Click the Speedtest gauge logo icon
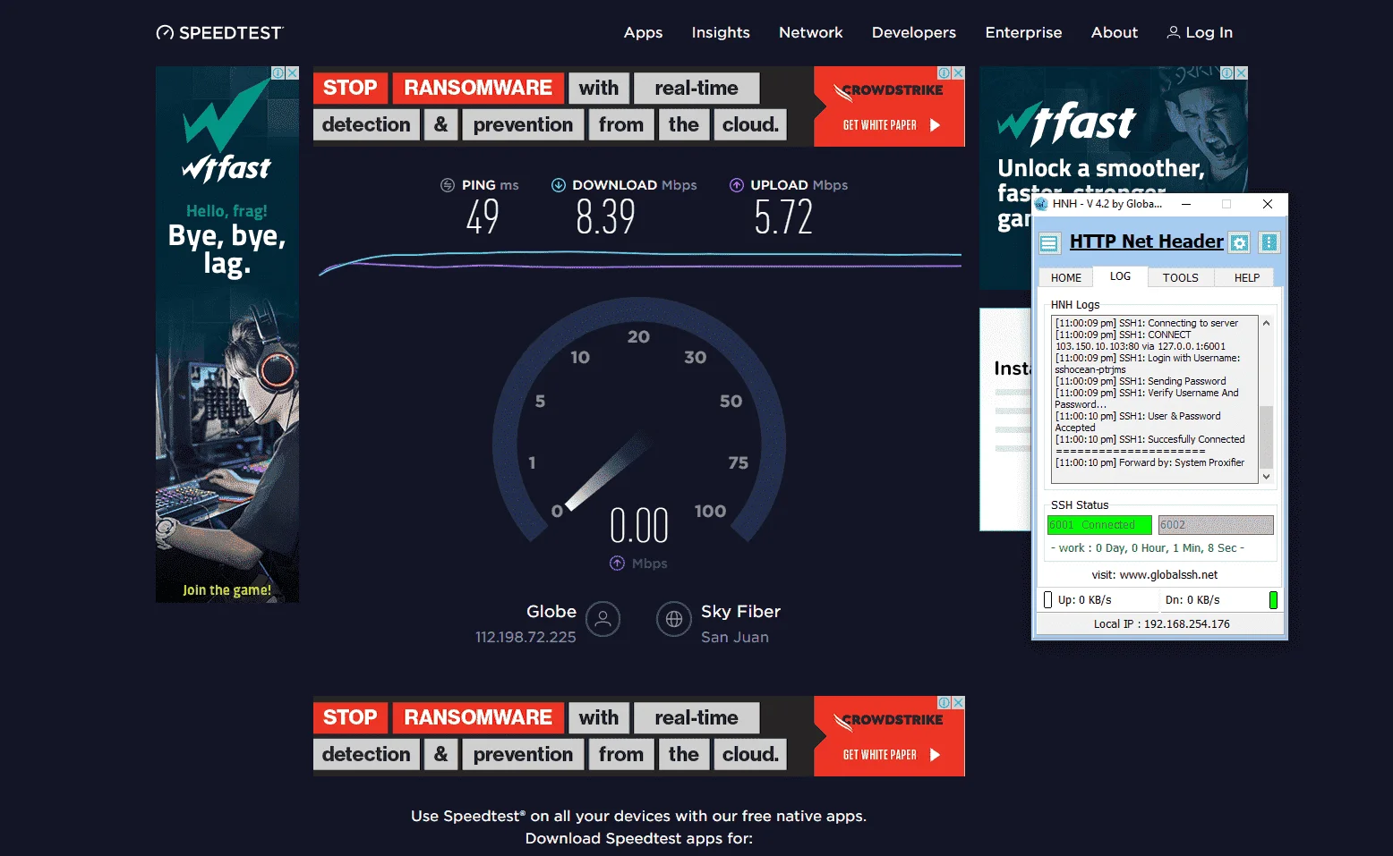This screenshot has width=1393, height=856. pos(165,33)
